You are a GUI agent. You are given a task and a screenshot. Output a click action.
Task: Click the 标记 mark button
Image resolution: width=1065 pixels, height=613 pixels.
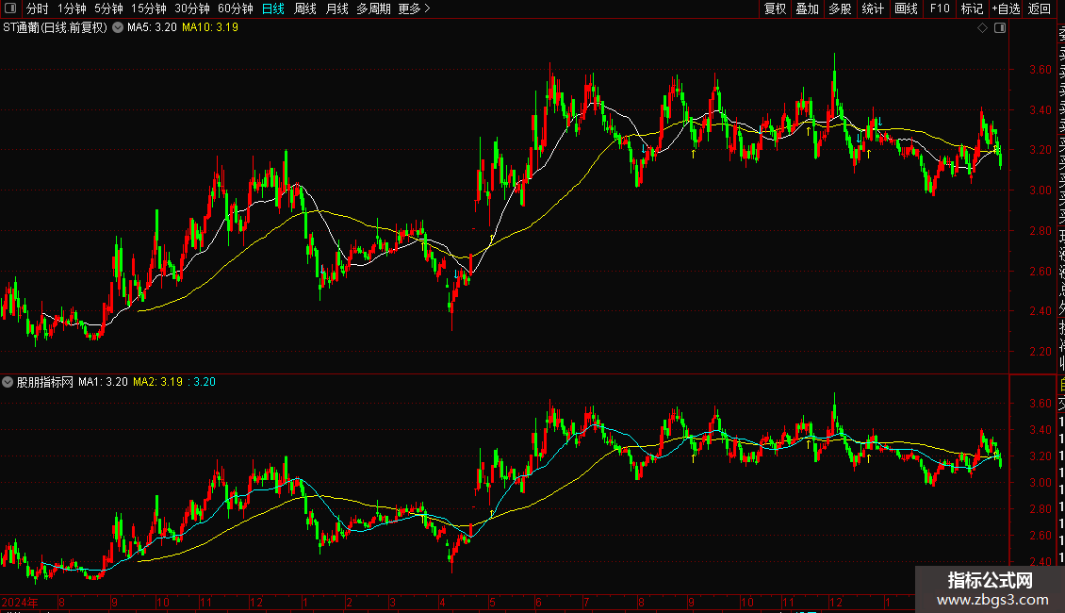pos(973,8)
